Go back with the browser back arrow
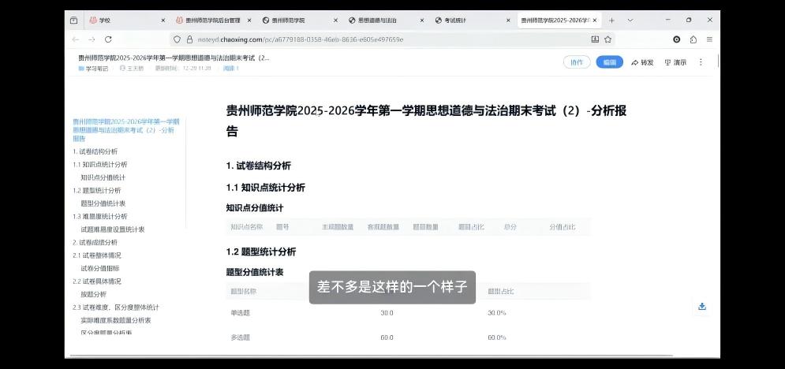This screenshot has width=785, height=369. tap(76, 39)
